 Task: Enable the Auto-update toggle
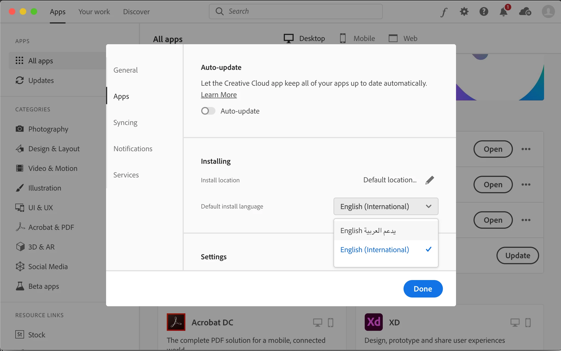click(x=208, y=111)
